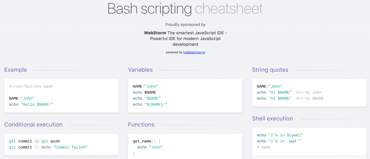Click the '#=> Hi $NAME' comment
This screenshot has height=159, width=370.
click(310, 98)
